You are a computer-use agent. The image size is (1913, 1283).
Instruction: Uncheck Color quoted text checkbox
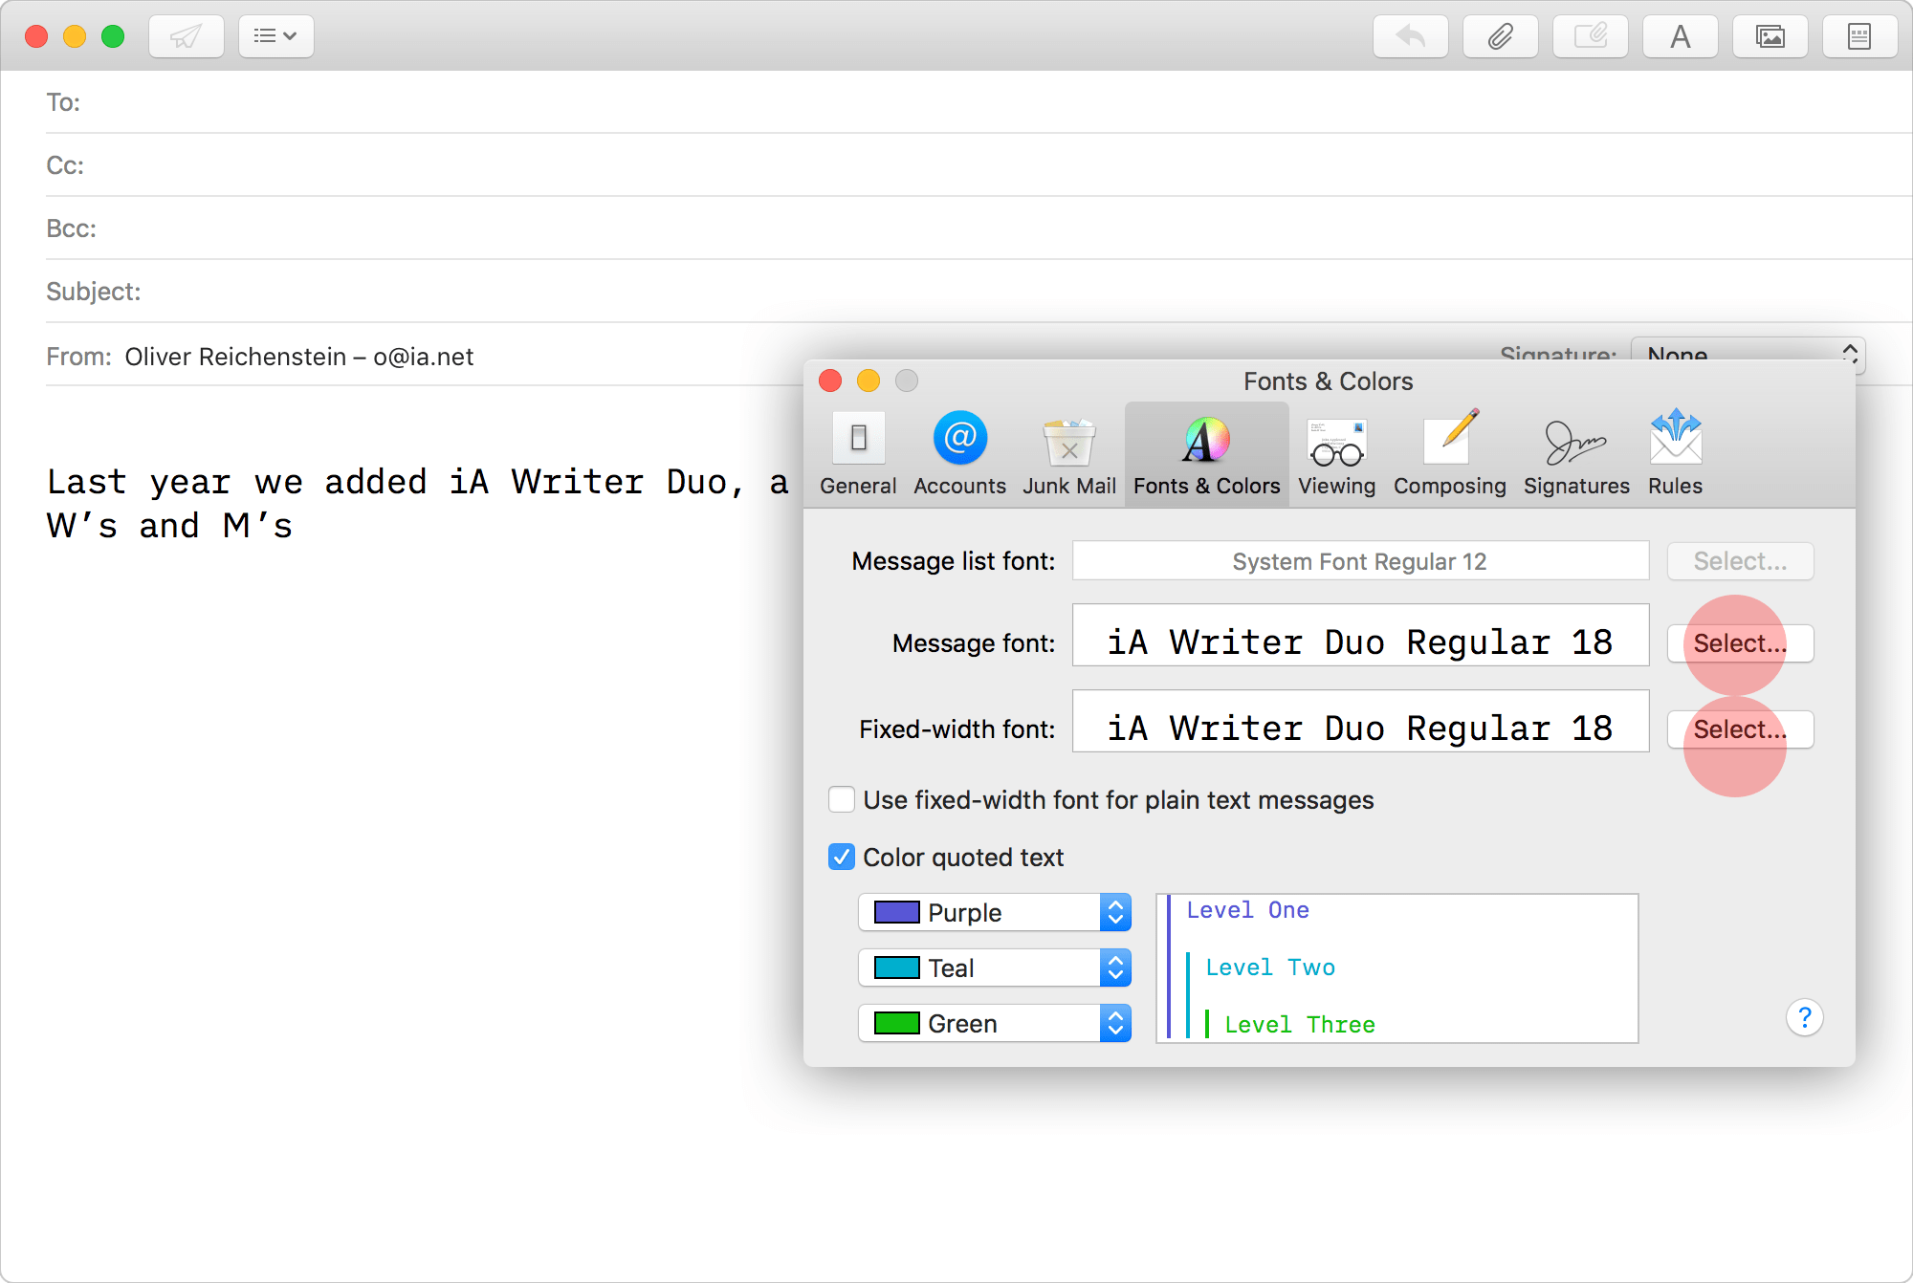842,857
